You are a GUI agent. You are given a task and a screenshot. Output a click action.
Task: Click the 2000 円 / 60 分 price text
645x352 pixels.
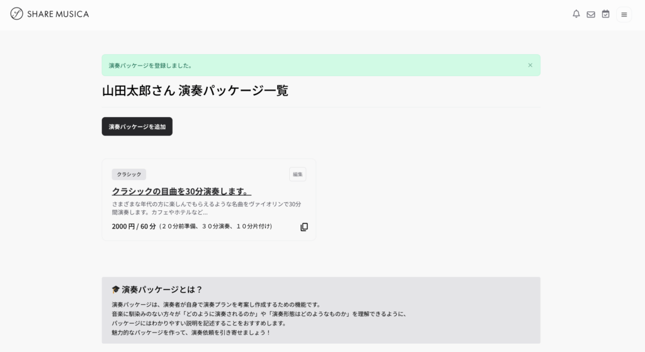134,226
